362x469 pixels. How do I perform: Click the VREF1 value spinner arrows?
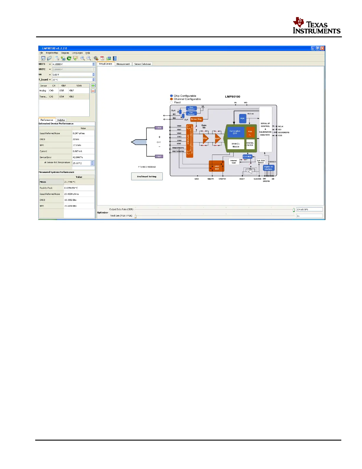(94, 64)
